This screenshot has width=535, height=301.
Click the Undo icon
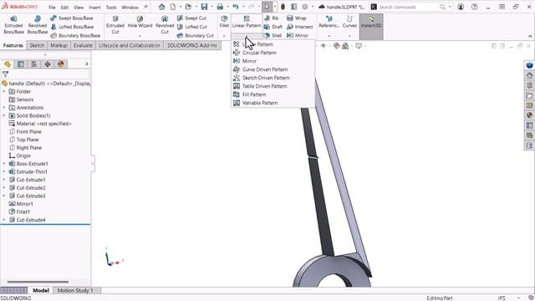click(236, 7)
